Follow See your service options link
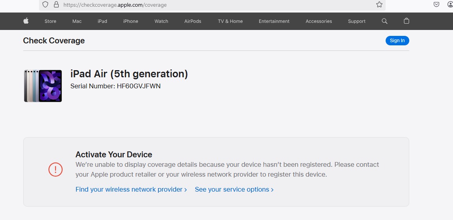Screen dimensions: 453x220 [234, 189]
